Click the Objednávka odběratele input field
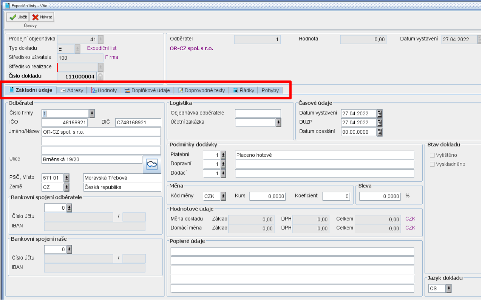Viewport: 482px width, 300px height. (x=258, y=113)
